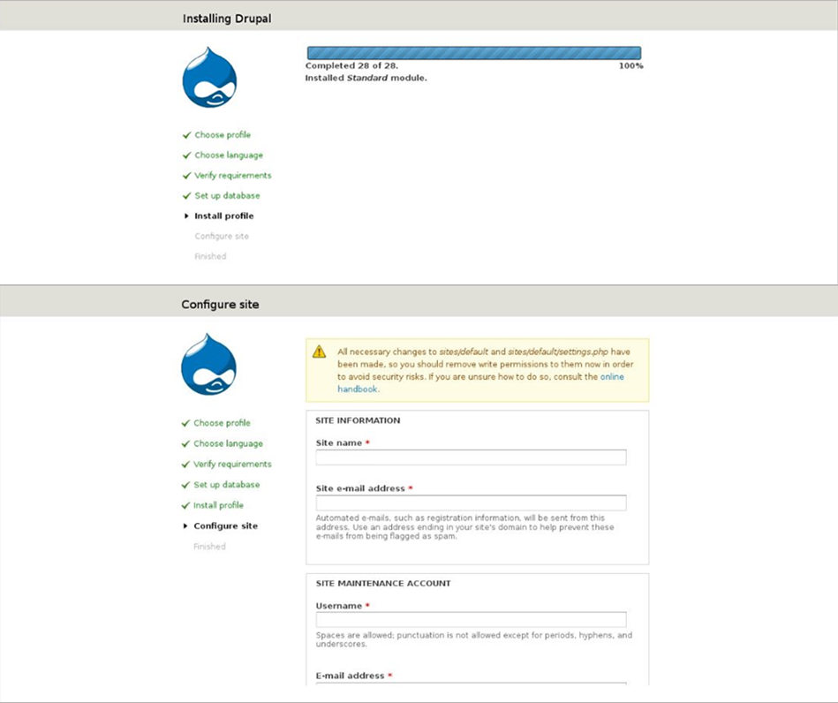This screenshot has height=703, width=838.
Task: Click the "Installed Standard module." message
Action: pos(366,78)
